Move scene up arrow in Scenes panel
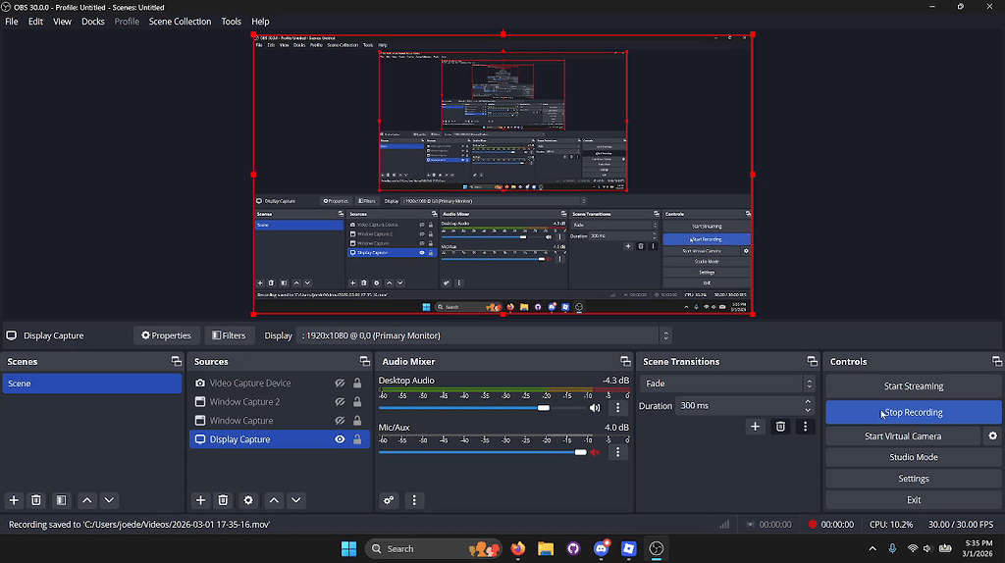1005x563 pixels. [x=87, y=500]
